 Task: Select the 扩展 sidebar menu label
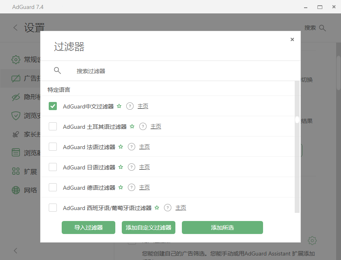pos(30,172)
